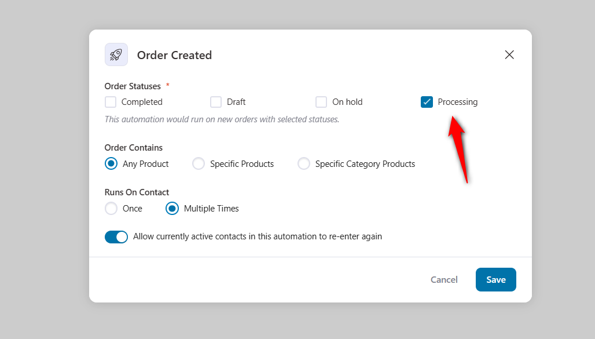Select the Any Product radio button
Image resolution: width=595 pixels, height=339 pixels.
pyautogui.click(x=111, y=163)
